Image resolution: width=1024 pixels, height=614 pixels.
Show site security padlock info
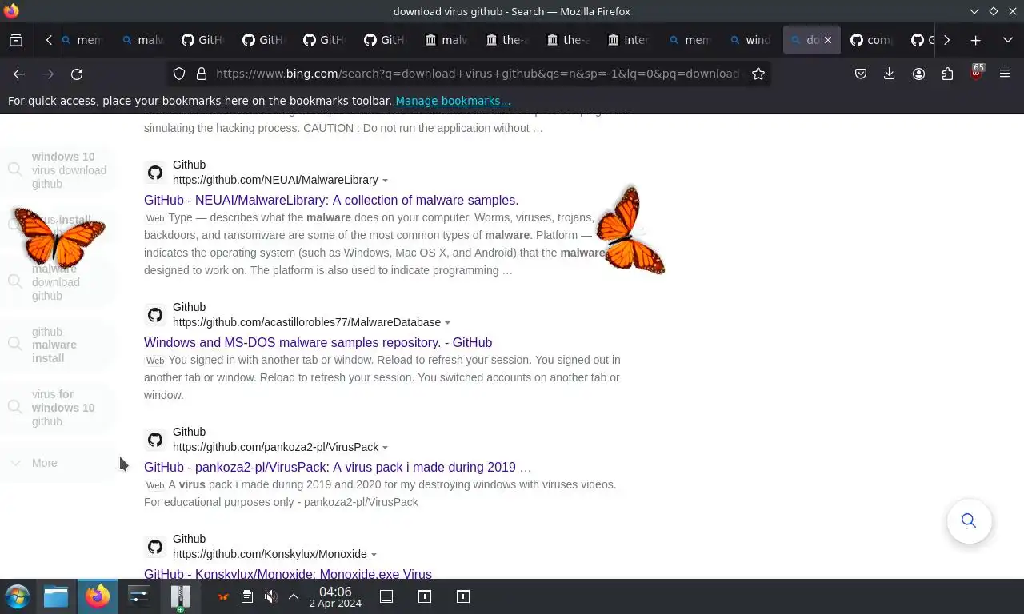(x=202, y=74)
